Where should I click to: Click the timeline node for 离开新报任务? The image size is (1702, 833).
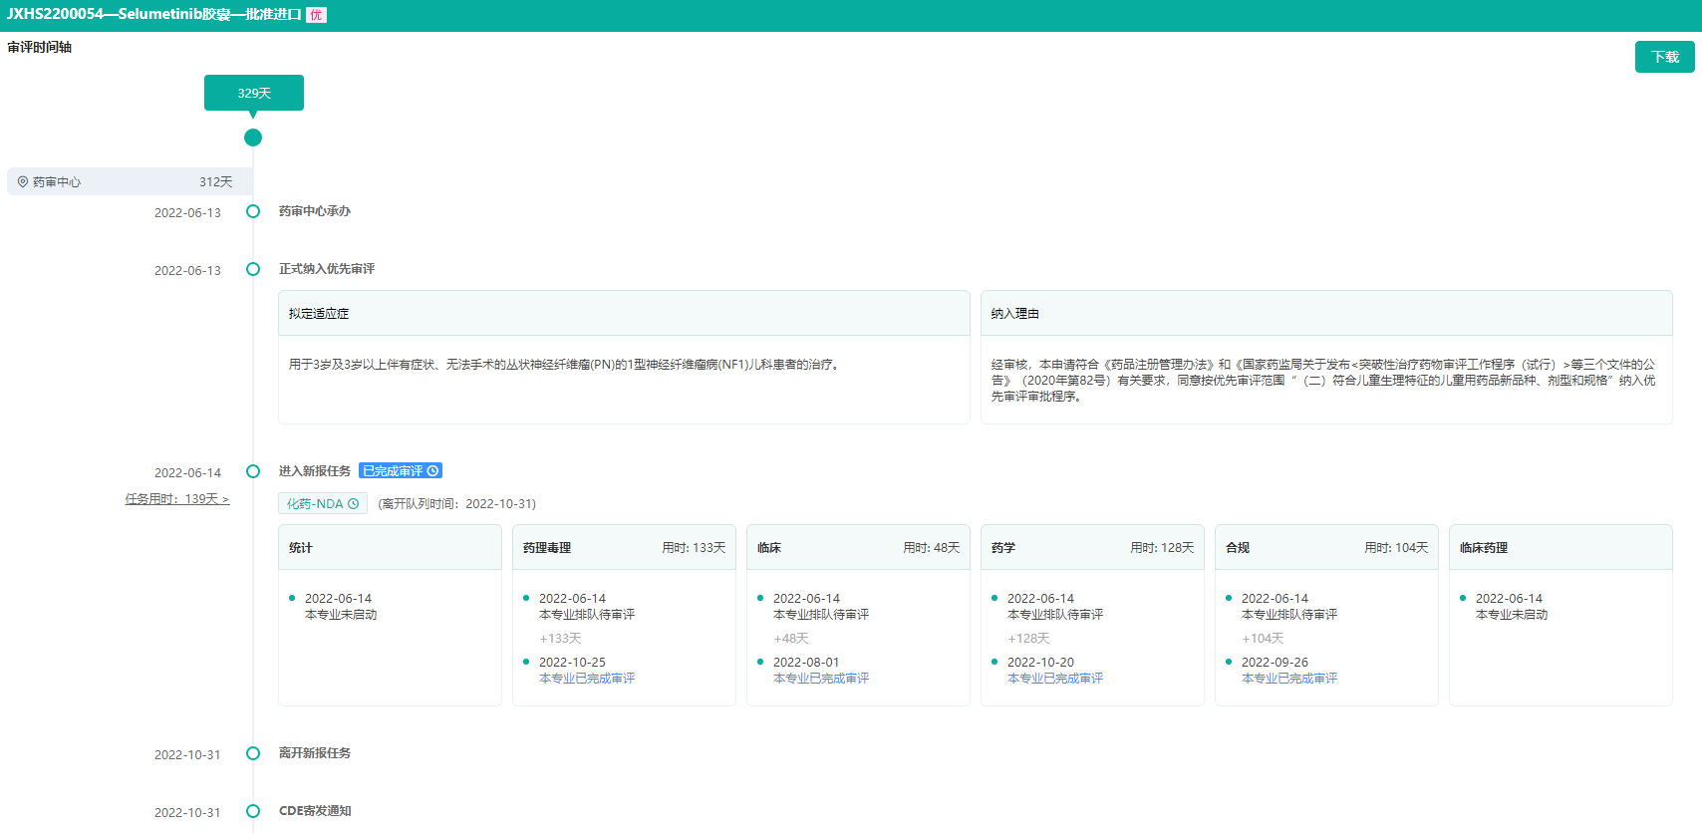point(253,753)
